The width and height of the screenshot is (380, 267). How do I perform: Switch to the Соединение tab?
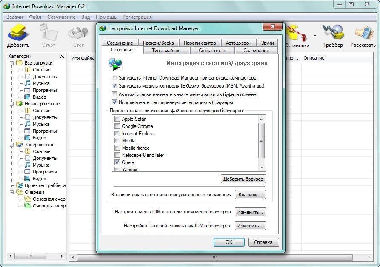click(120, 43)
